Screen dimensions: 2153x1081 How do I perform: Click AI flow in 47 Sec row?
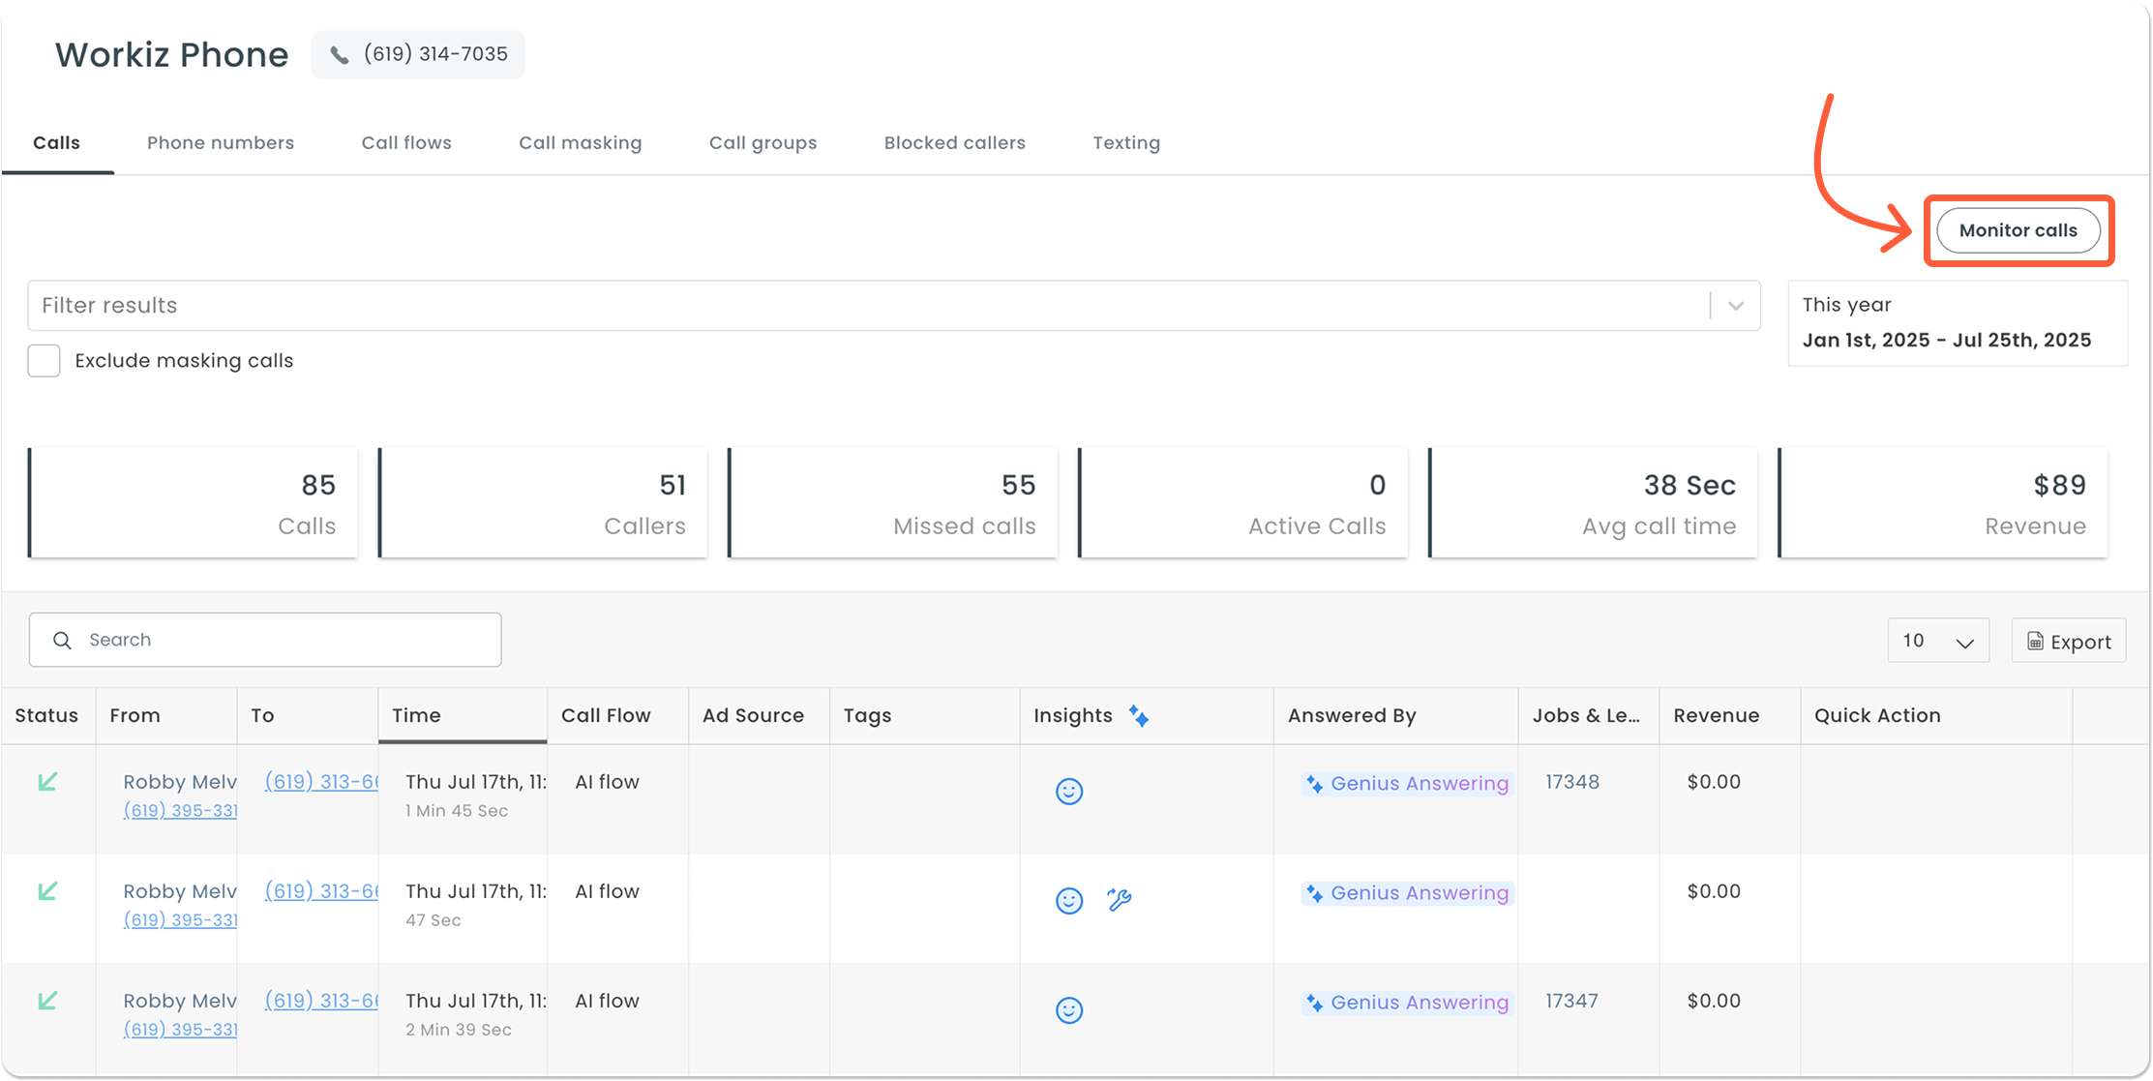point(607,891)
